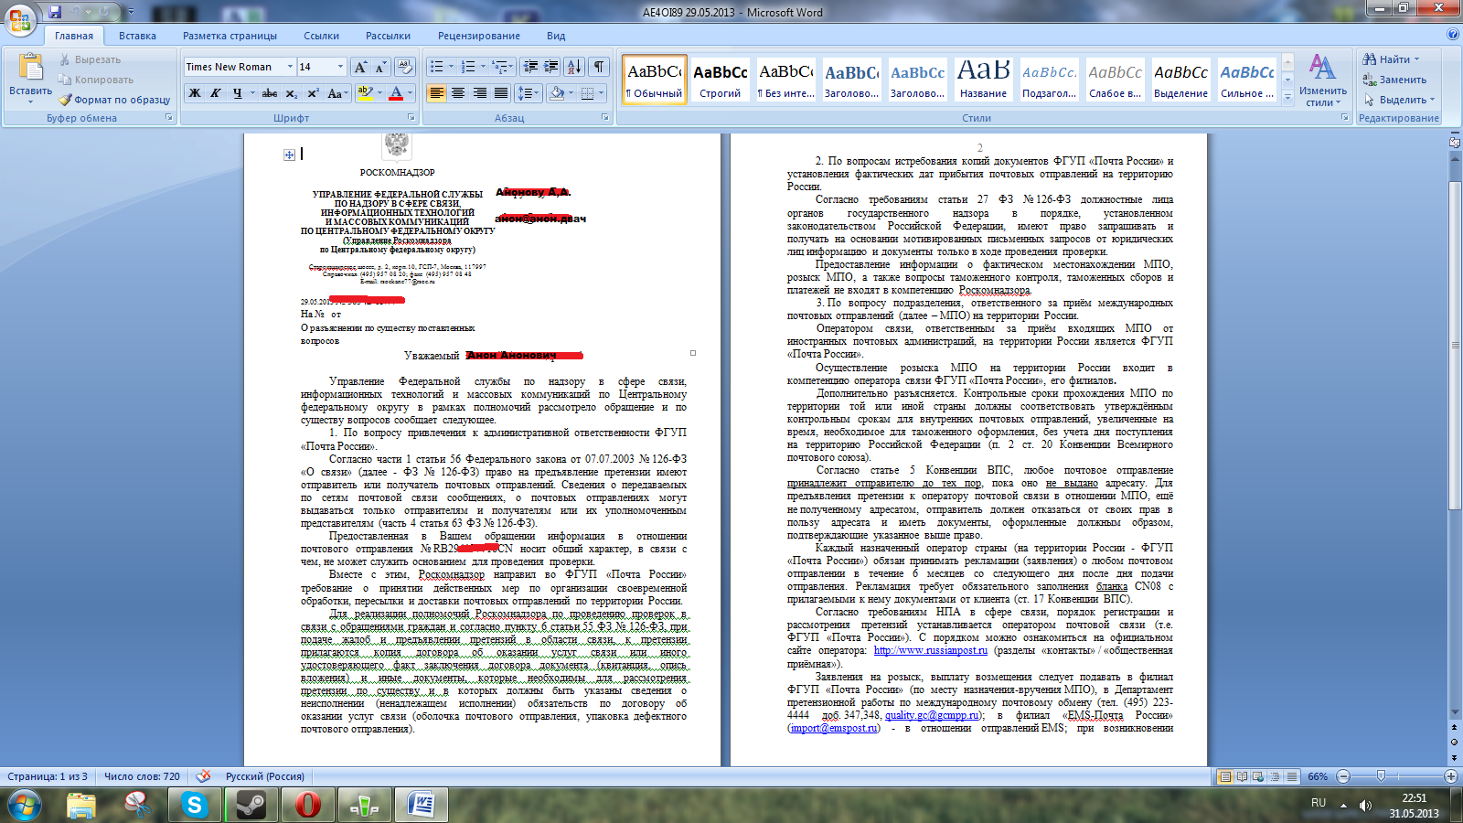
Task: Open www.russianpost.ru hyperlink in document
Action: (931, 650)
